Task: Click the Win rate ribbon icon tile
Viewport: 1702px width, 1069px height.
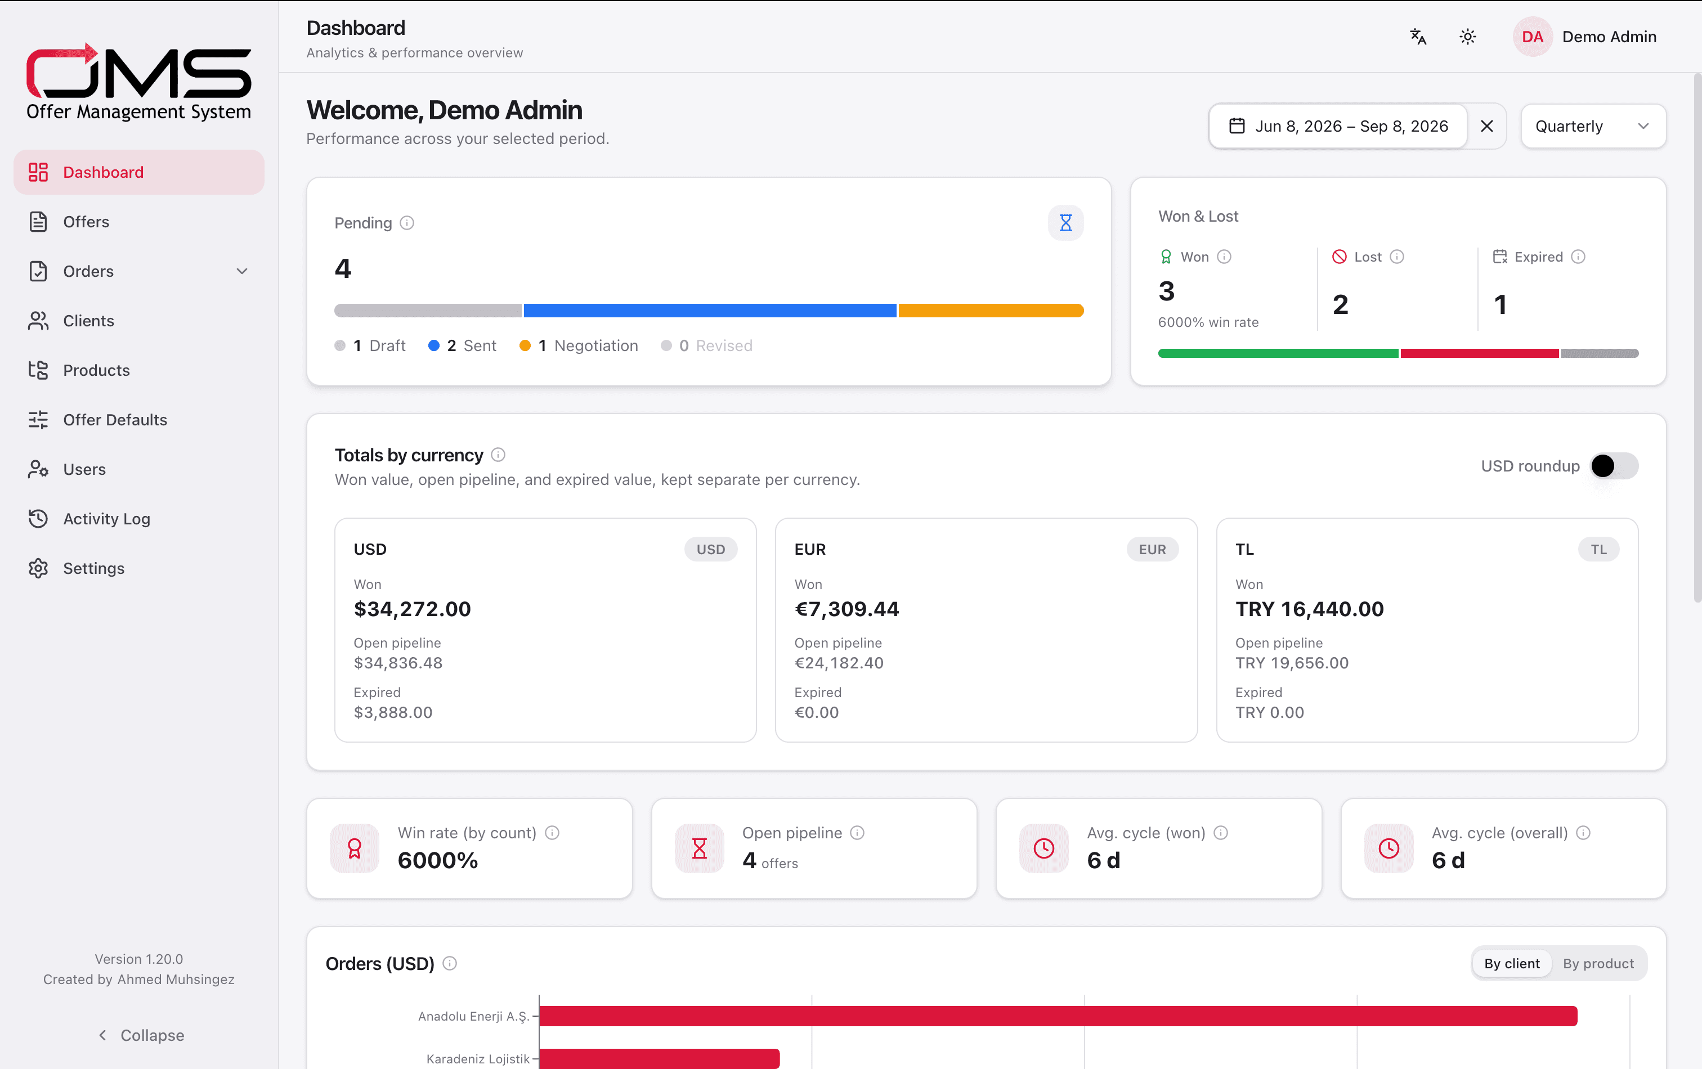Action: [355, 848]
